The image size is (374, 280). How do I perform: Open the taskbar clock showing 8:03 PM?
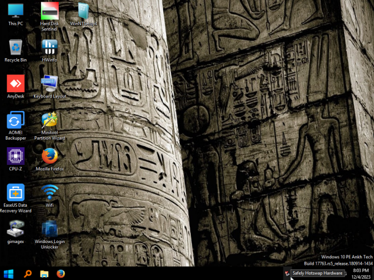[360, 274]
